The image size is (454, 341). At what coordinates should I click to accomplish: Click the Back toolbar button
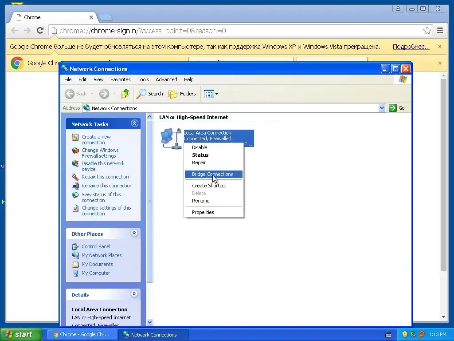click(x=76, y=94)
